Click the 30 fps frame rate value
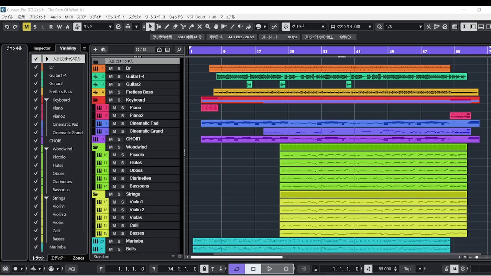This screenshot has height=276, width=491. click(x=292, y=37)
